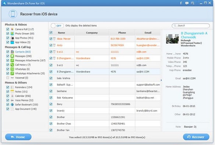Sort by the Email column header
The height and width of the screenshot is (145, 215).
coord(148,33)
